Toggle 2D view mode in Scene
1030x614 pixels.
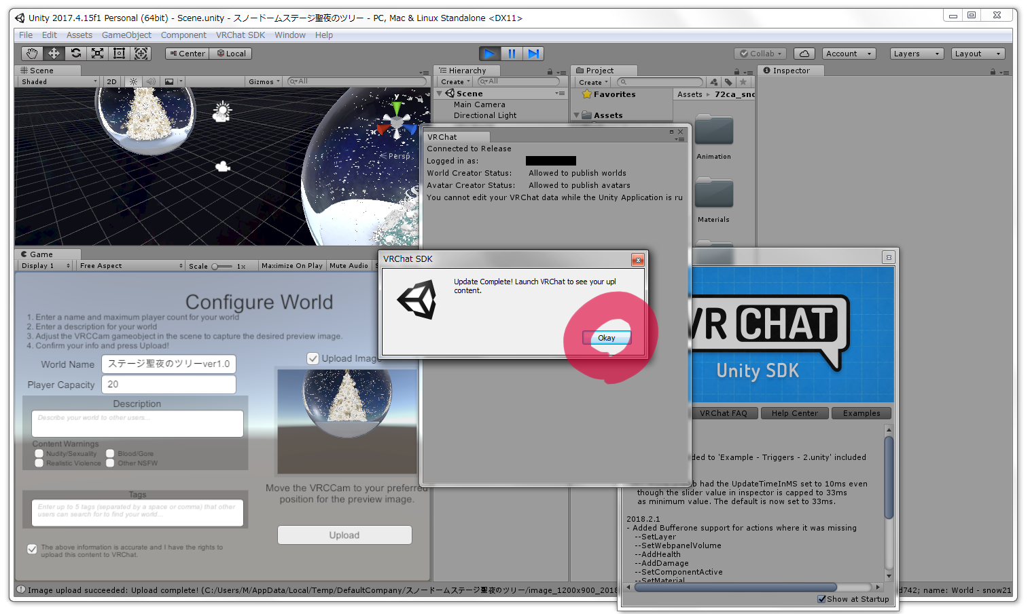pyautogui.click(x=111, y=81)
